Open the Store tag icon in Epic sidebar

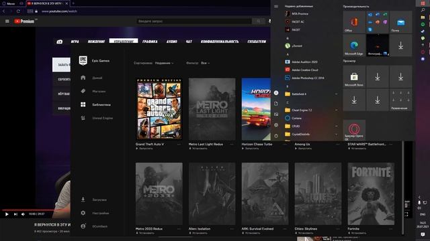pos(83,91)
